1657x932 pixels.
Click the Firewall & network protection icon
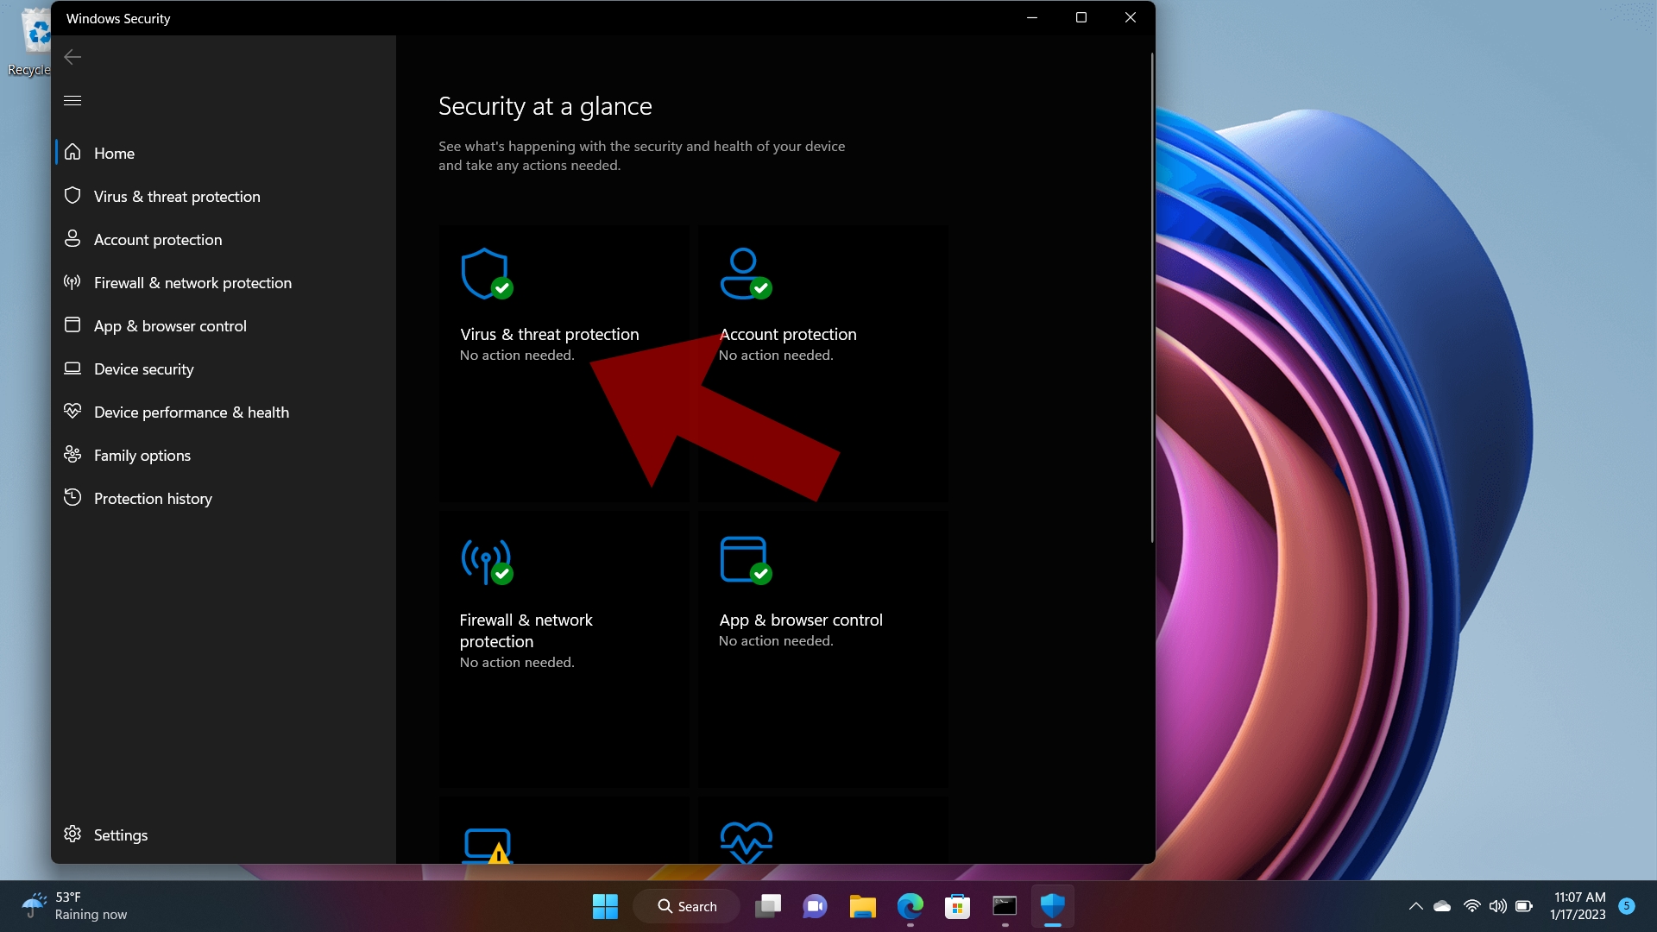486,557
